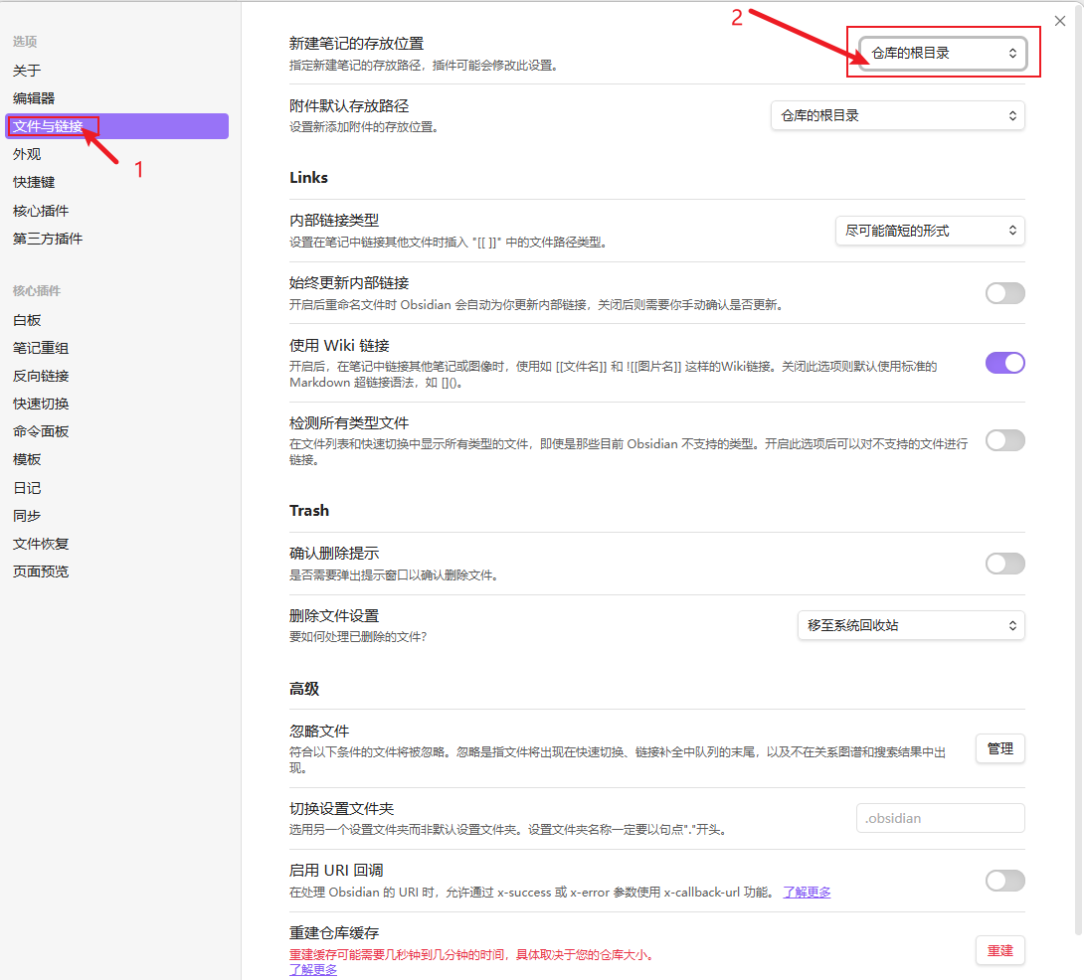Open 删除文件设置 dropdown
The height and width of the screenshot is (980, 1084).
coord(910,625)
